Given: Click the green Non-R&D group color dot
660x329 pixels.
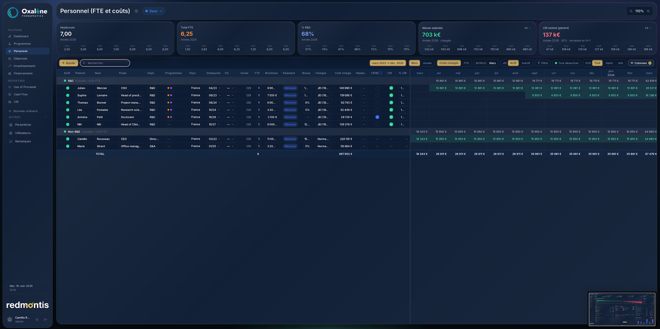Looking at the screenshot, I should pyautogui.click(x=65, y=132).
